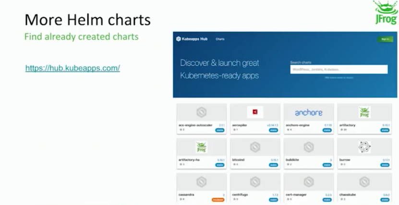399x205 pixels.
Task: Star the artifactory-ha chart
Action: click(x=181, y=165)
